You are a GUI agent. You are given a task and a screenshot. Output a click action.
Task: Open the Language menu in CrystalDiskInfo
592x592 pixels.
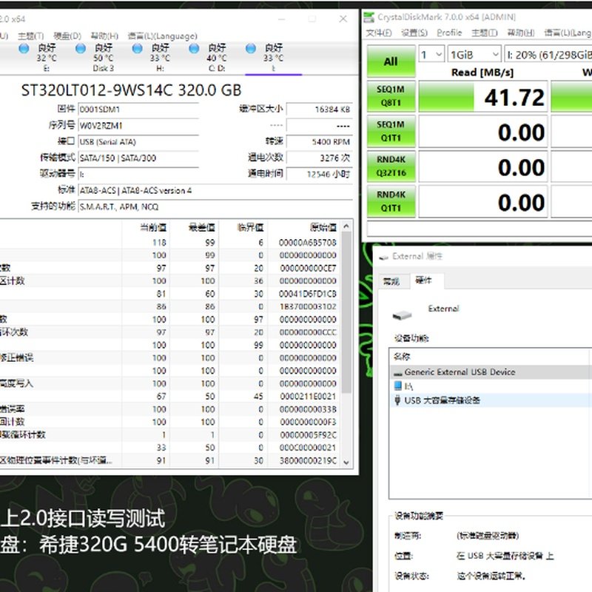point(162,36)
